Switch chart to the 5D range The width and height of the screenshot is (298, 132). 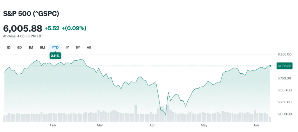19,47
